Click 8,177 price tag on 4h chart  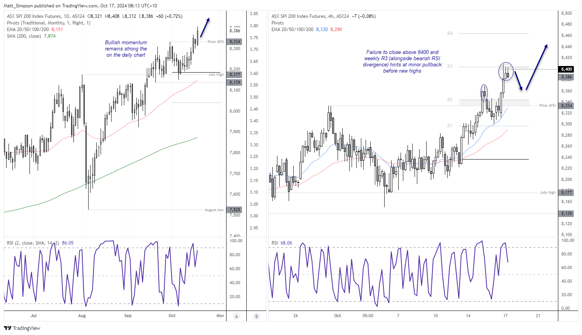pos(566,193)
